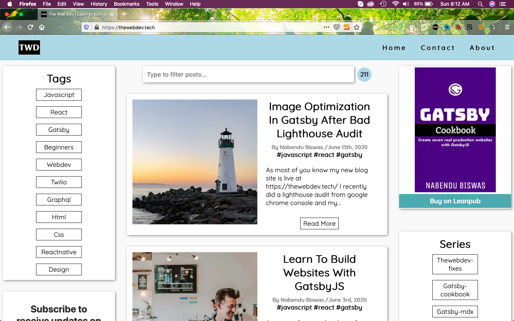Toggle Wi-Fi from the menu bar icon
514x321 pixels.
[x=395, y=4]
